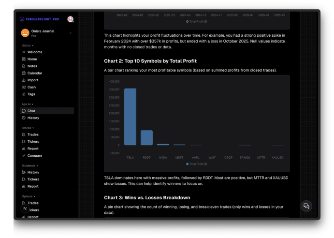The width and height of the screenshot is (334, 238).
Task: Click the Home grid icon
Action: tap(24, 59)
